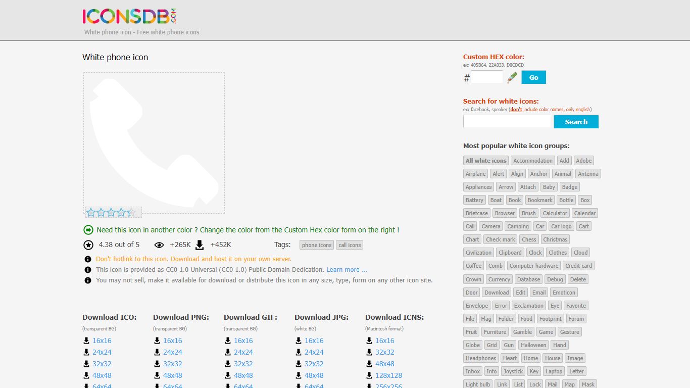Click the color picker eyedropper icon
Screen dimensions: 690x388
click(512, 77)
